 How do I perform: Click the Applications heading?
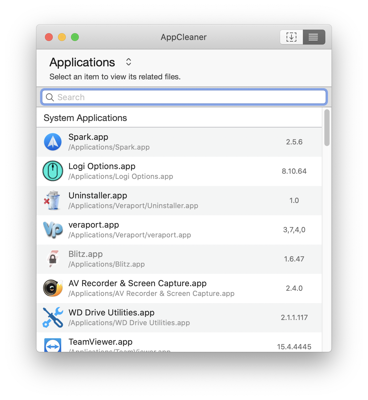click(x=82, y=62)
